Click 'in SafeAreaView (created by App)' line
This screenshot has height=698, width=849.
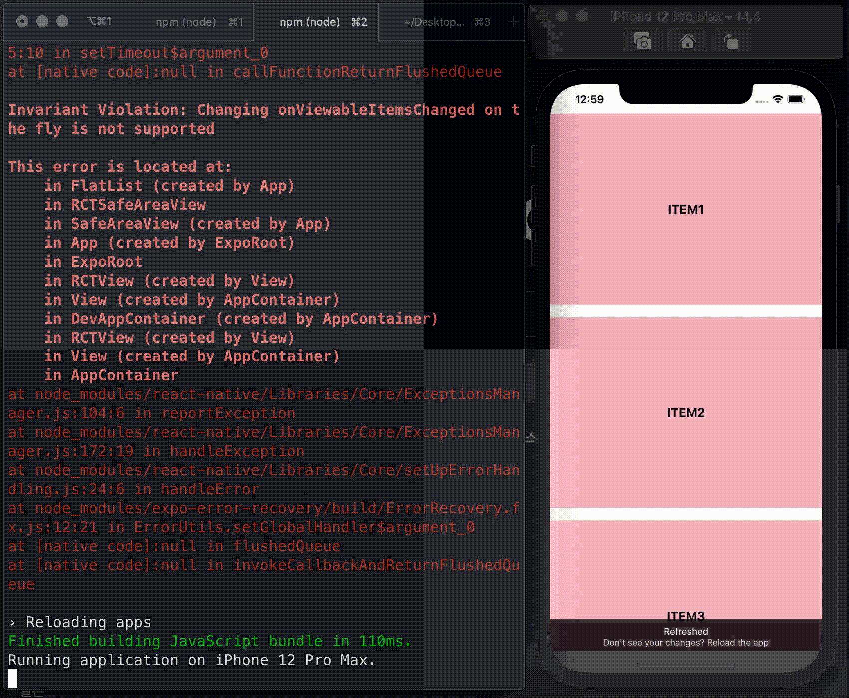click(x=187, y=223)
